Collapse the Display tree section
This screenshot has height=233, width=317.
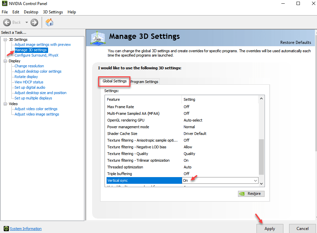(5, 61)
